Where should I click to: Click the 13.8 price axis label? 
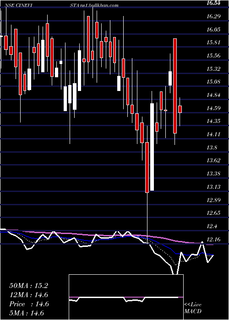point(212,148)
